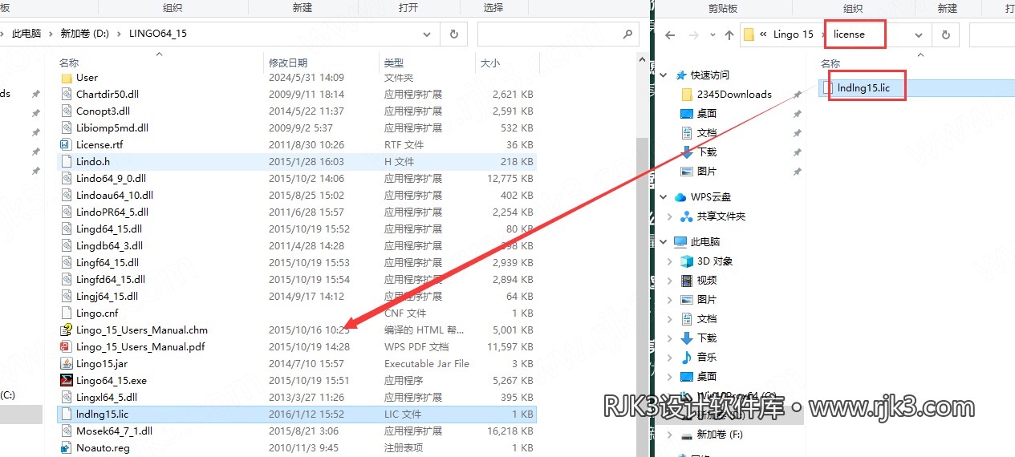Collapse the 此电脑 tree node
Viewport: 1015px width, 457px height.
coord(664,242)
